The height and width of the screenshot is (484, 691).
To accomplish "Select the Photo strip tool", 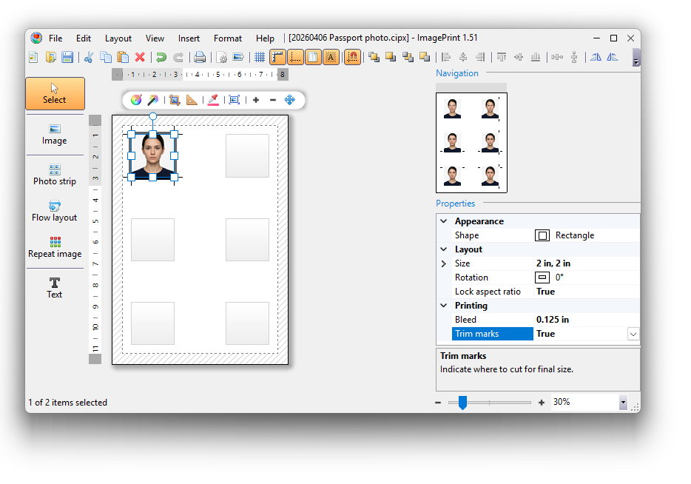I will tap(55, 175).
